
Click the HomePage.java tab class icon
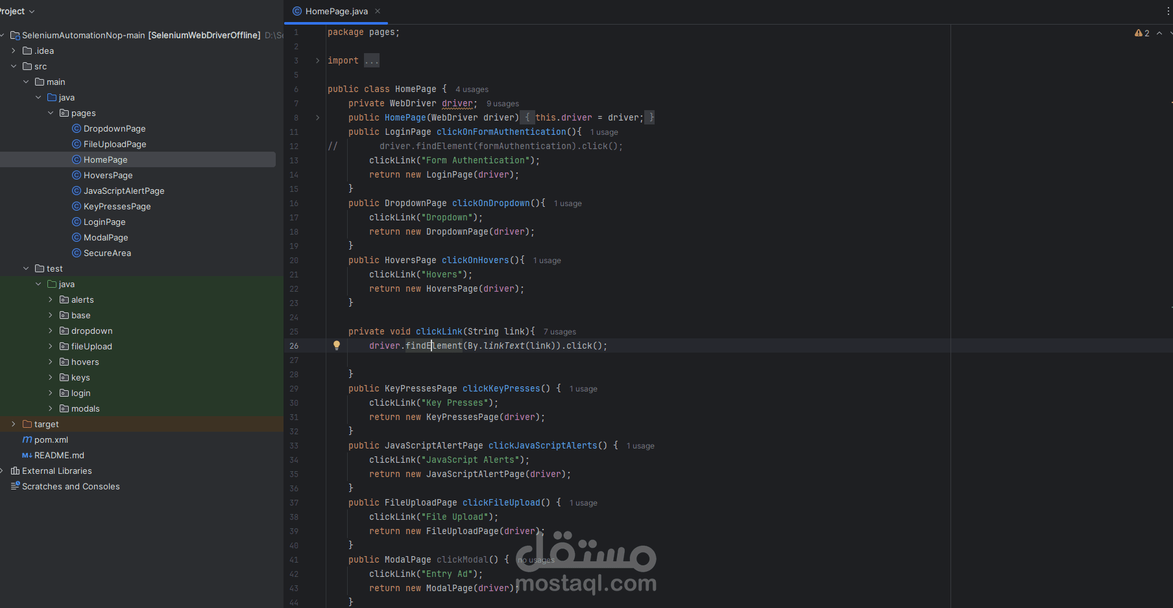coord(297,11)
